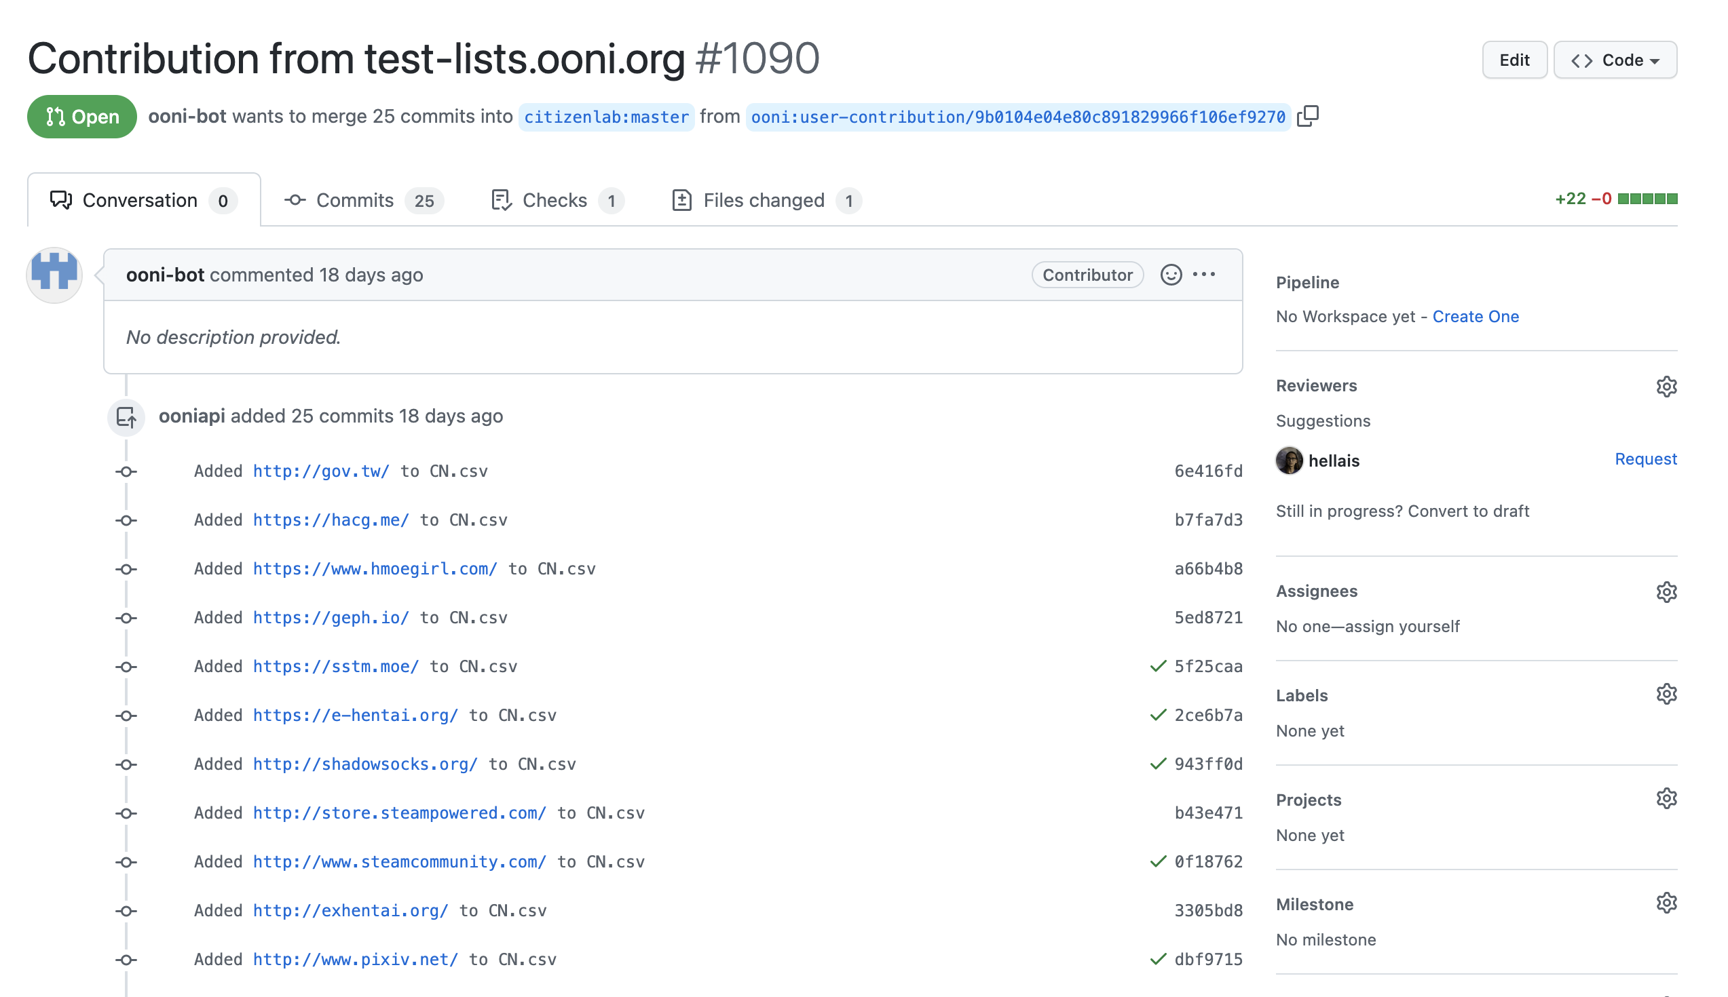1728x997 pixels.
Task: Click assign yourself link
Action: coord(1402,626)
